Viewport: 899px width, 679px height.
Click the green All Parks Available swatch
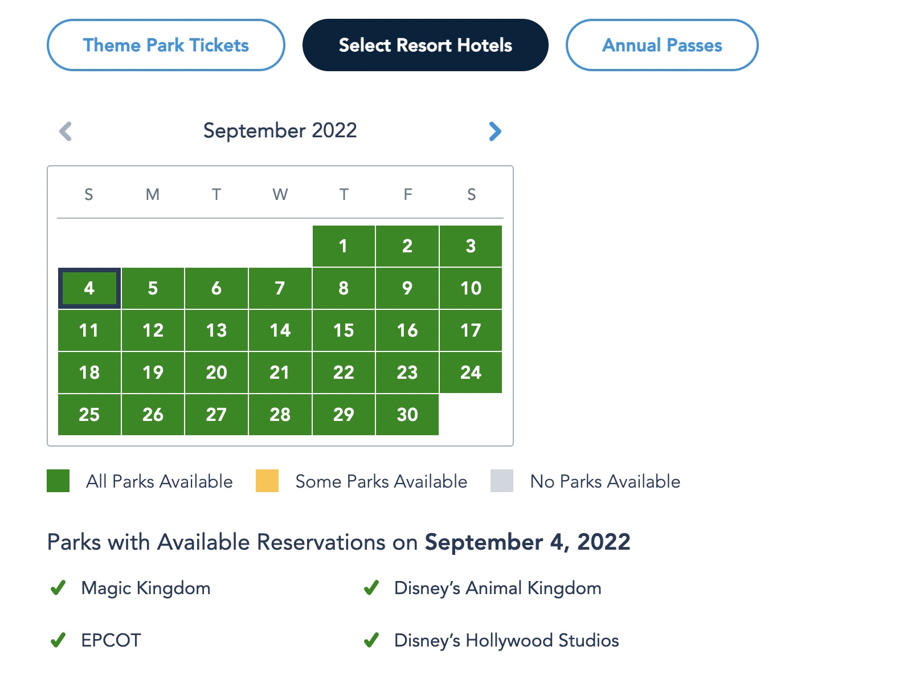58,481
